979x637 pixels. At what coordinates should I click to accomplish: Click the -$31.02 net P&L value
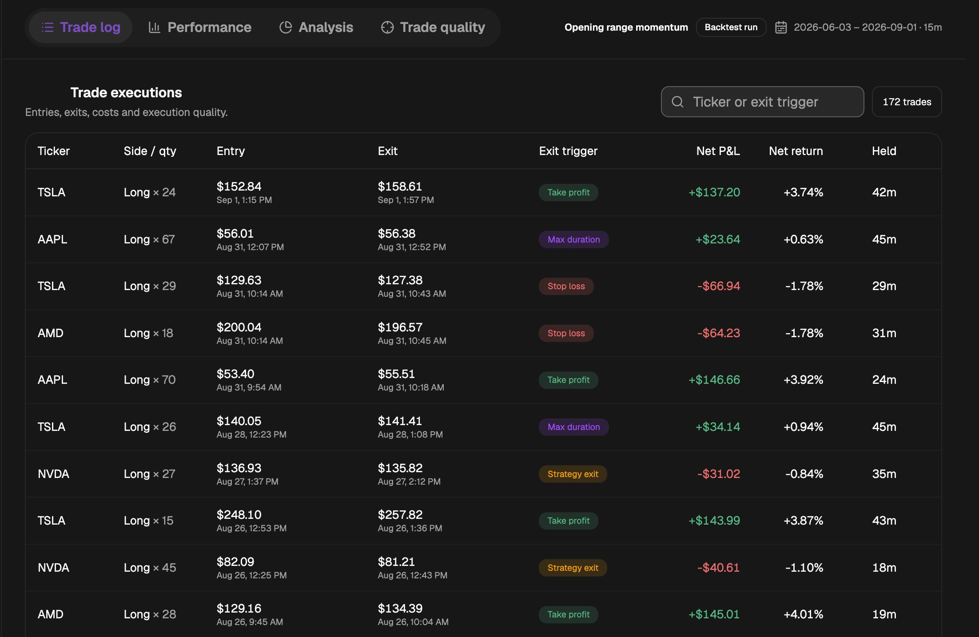point(719,474)
